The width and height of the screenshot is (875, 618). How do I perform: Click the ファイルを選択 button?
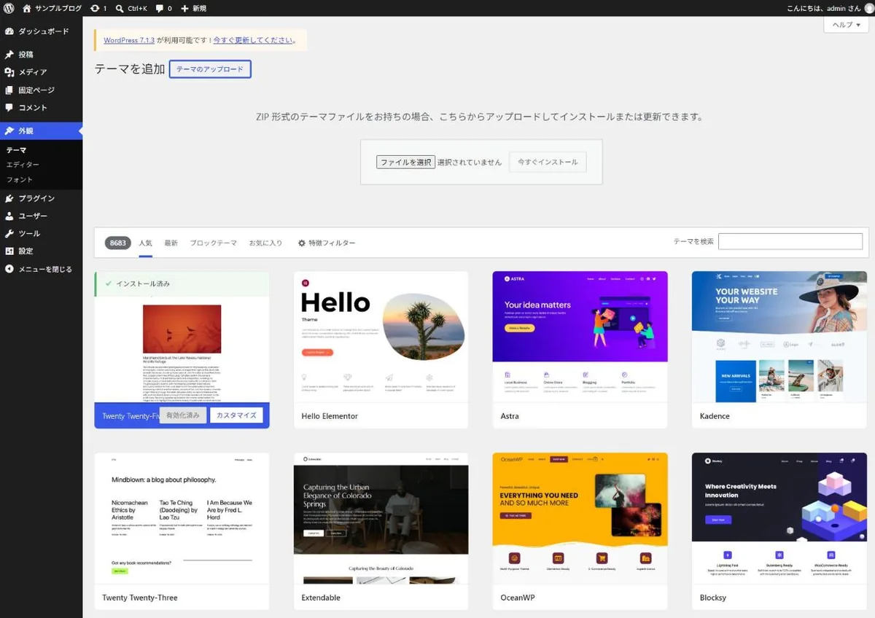point(405,162)
